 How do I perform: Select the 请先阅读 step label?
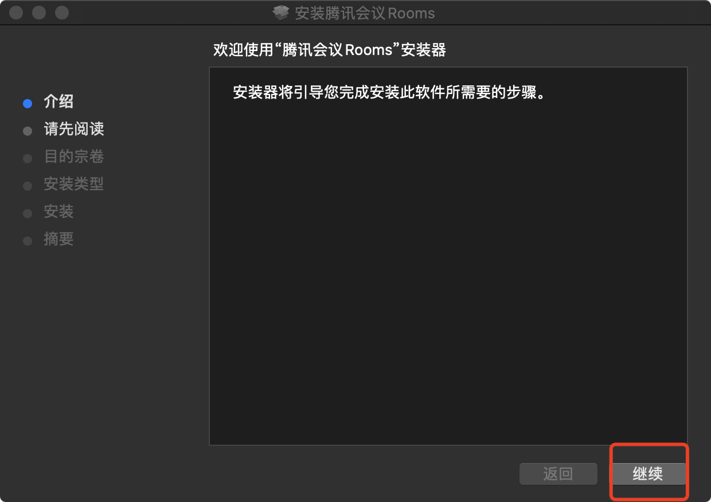pos(74,129)
